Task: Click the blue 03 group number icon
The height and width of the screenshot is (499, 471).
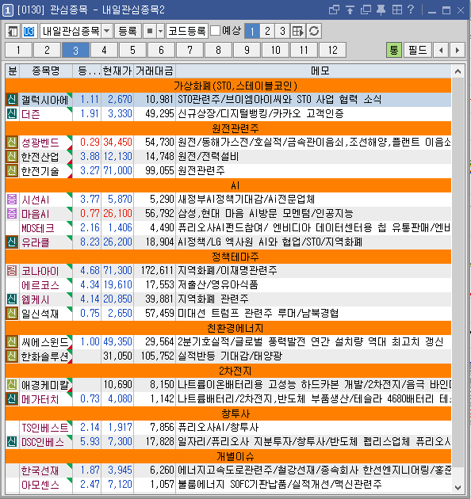Action: [29, 31]
